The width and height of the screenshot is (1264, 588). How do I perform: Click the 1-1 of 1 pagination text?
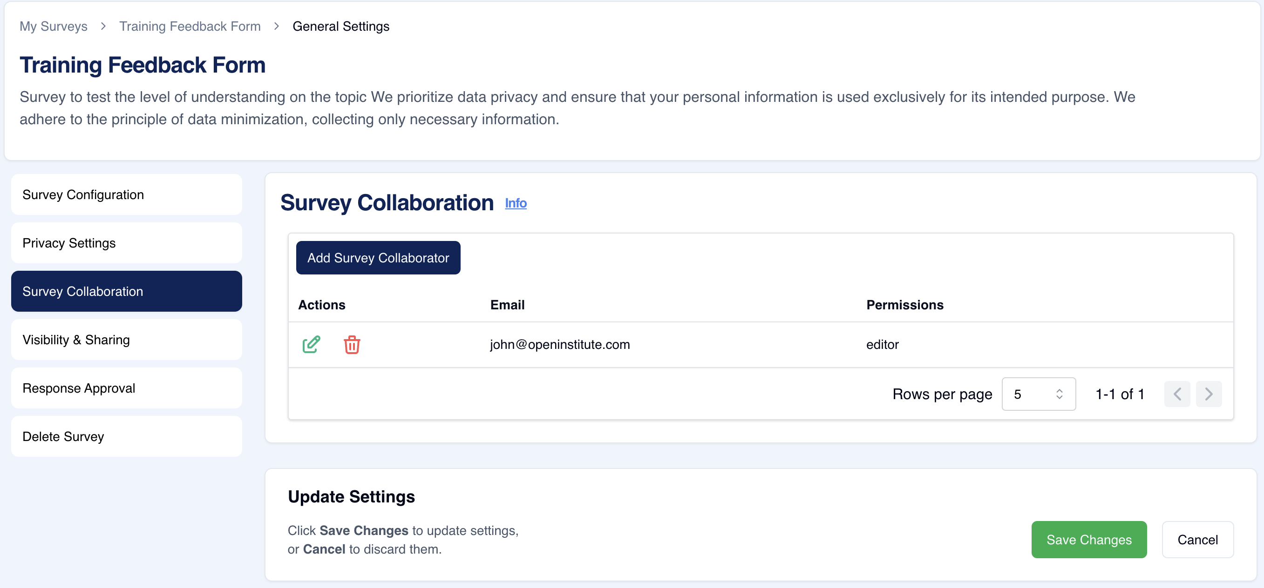(x=1120, y=394)
